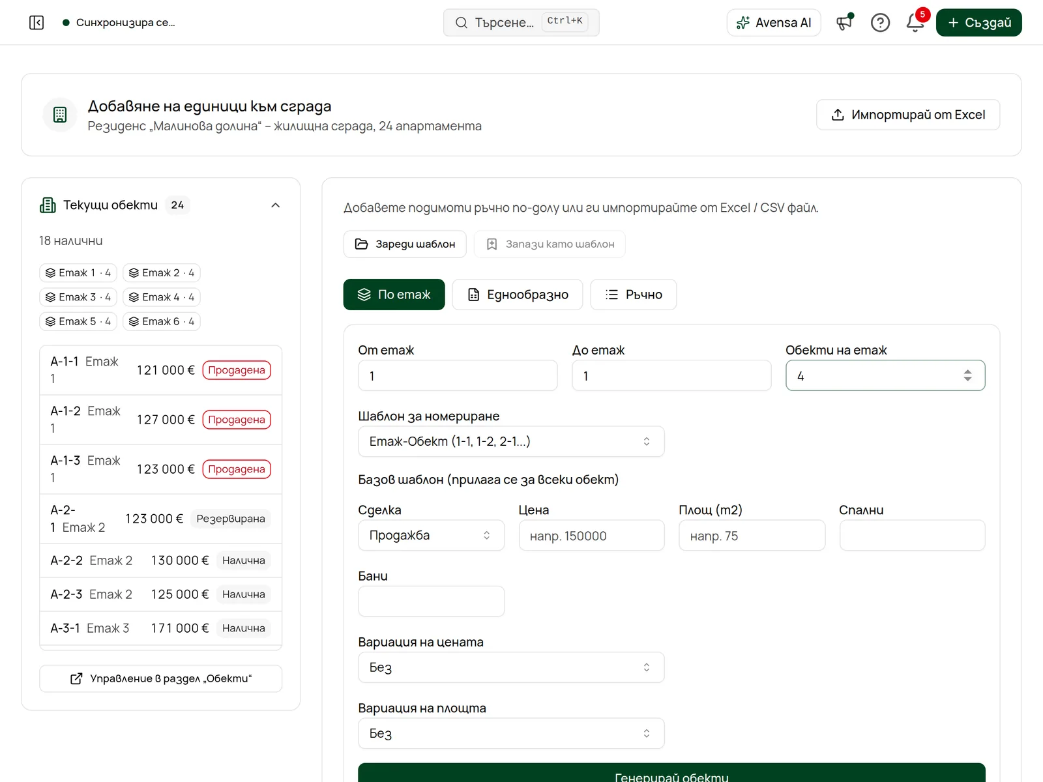
Task: Click Зареди шаблон button
Action: pos(405,244)
